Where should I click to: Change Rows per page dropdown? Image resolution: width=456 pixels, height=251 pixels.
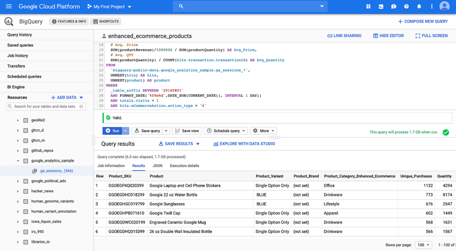(x=423, y=245)
